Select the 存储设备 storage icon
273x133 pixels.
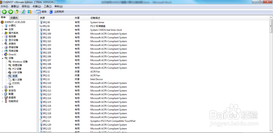click(6, 47)
